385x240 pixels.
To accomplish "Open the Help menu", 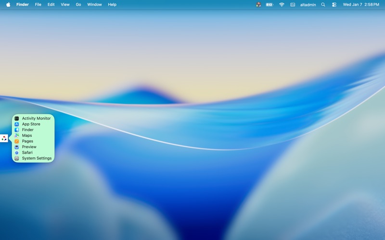I will pos(112,4).
